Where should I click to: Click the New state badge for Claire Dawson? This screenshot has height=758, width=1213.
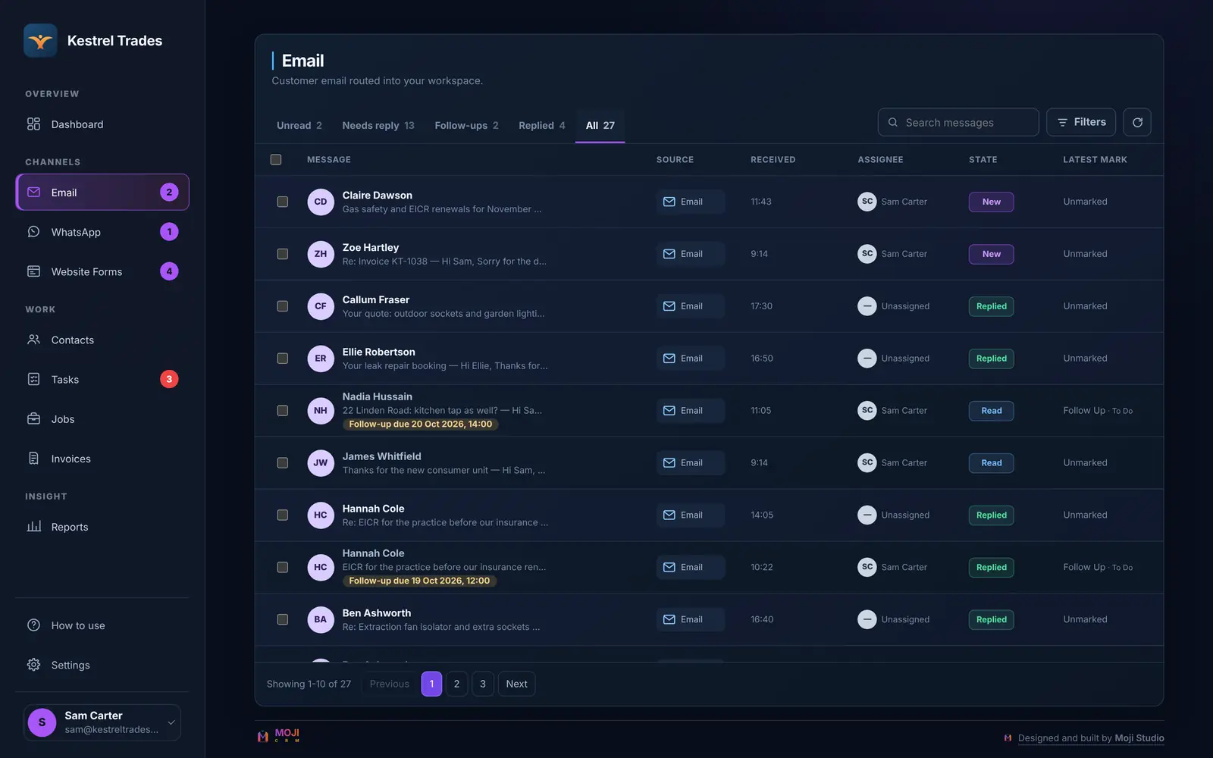[991, 202]
